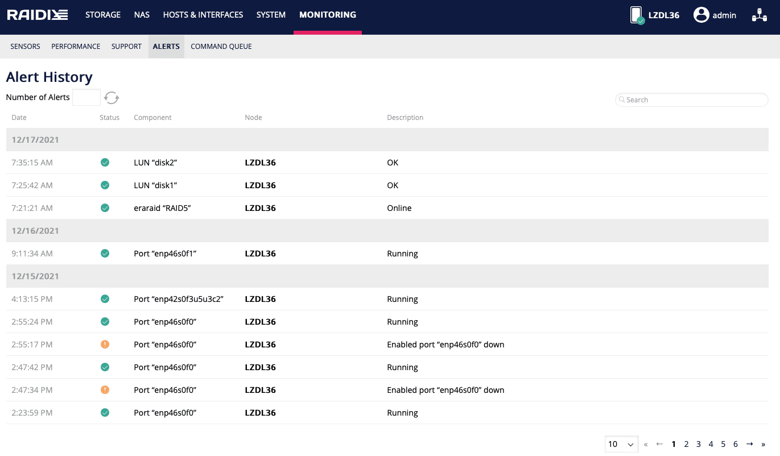780x456 pixels.
Task: Open the LZDL36 node status icon
Action: [x=637, y=15]
